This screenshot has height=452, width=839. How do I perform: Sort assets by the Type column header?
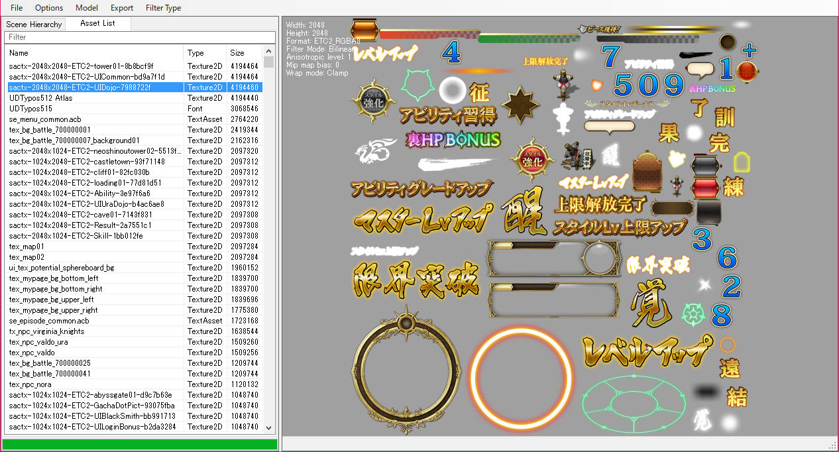point(205,52)
